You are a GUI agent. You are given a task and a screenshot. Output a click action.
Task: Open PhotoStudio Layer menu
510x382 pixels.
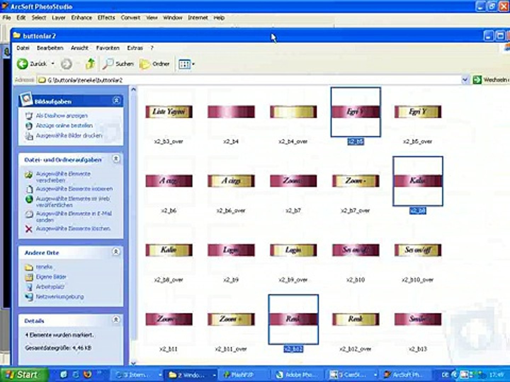[58, 17]
